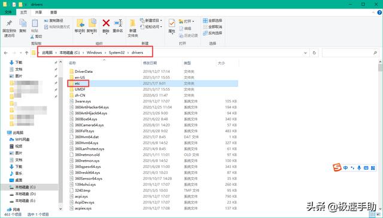Click the Copy To icon
This screenshot has height=218, width=383.
tap(92, 23)
